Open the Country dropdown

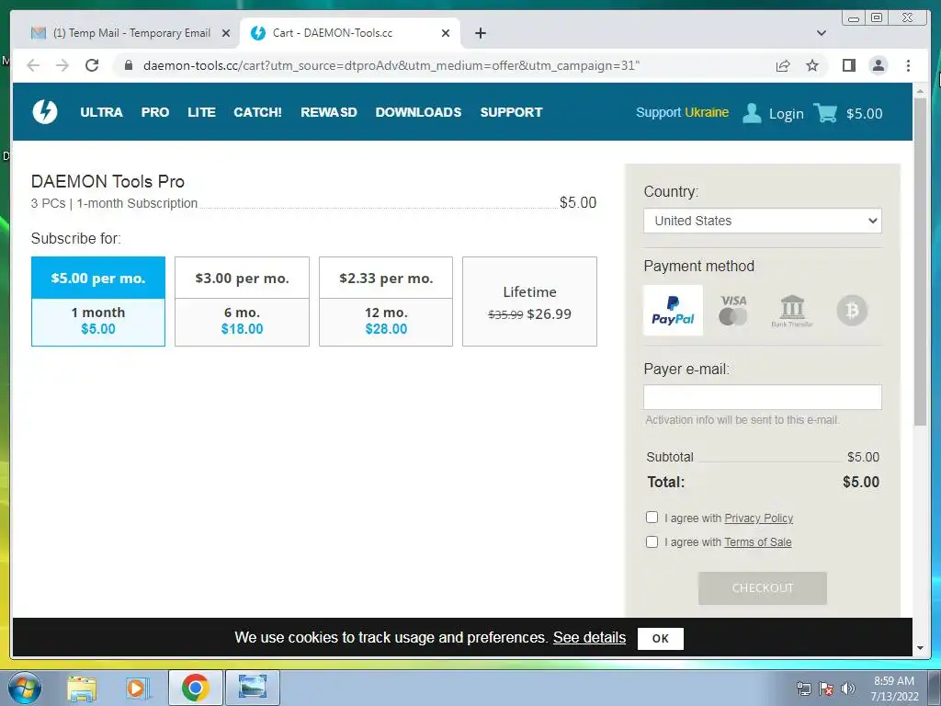(x=762, y=221)
